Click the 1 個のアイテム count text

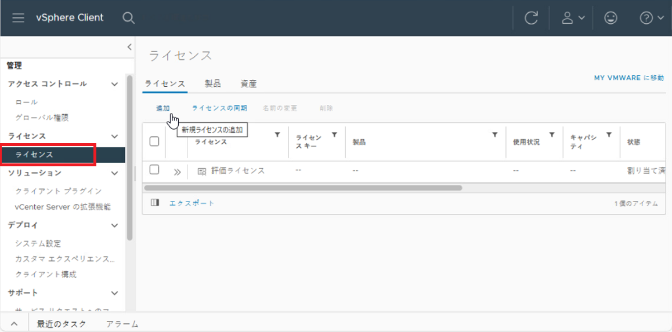(636, 203)
